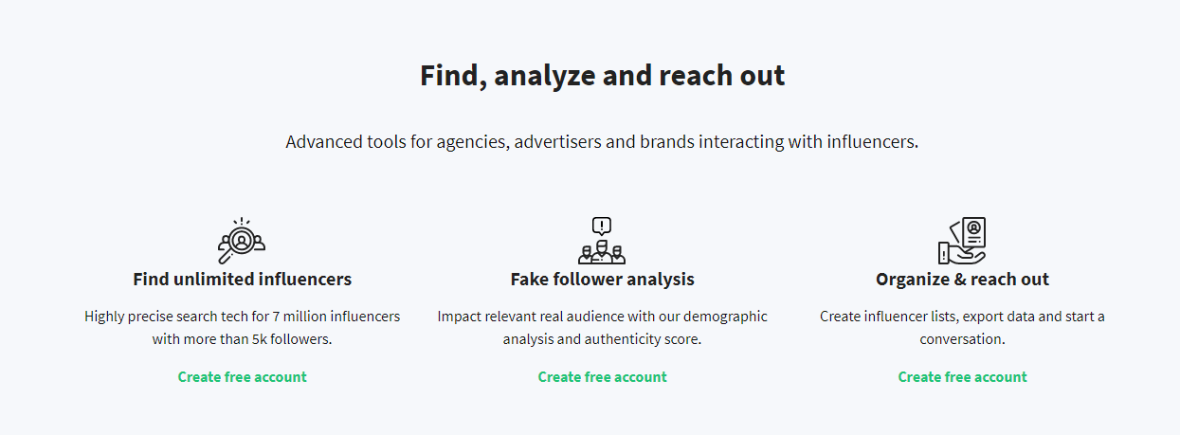Select the "Fake follower analysis" heading

coord(602,280)
